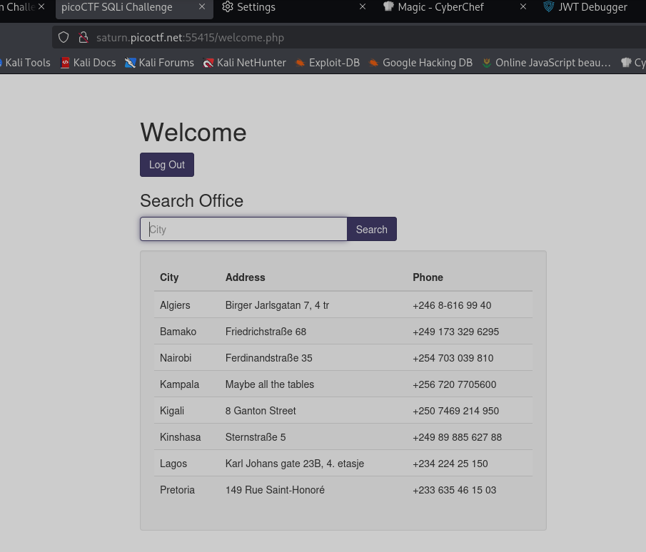Image resolution: width=646 pixels, height=552 pixels.
Task: Select the Kampala row address cell
Action: coord(270,384)
